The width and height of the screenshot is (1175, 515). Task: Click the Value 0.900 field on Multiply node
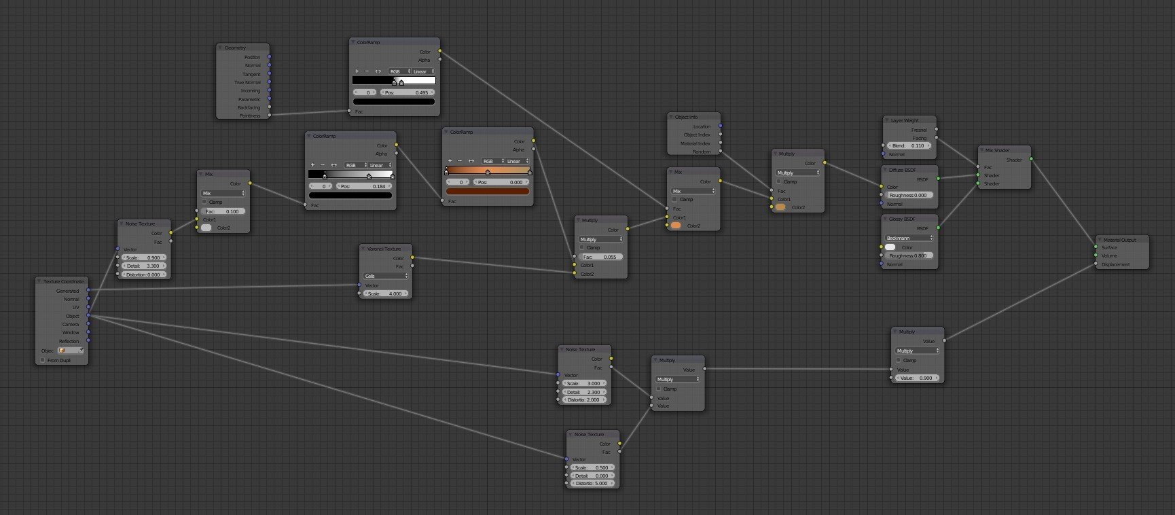(917, 378)
